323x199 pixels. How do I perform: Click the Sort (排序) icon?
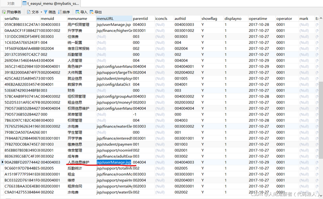[60, 12]
